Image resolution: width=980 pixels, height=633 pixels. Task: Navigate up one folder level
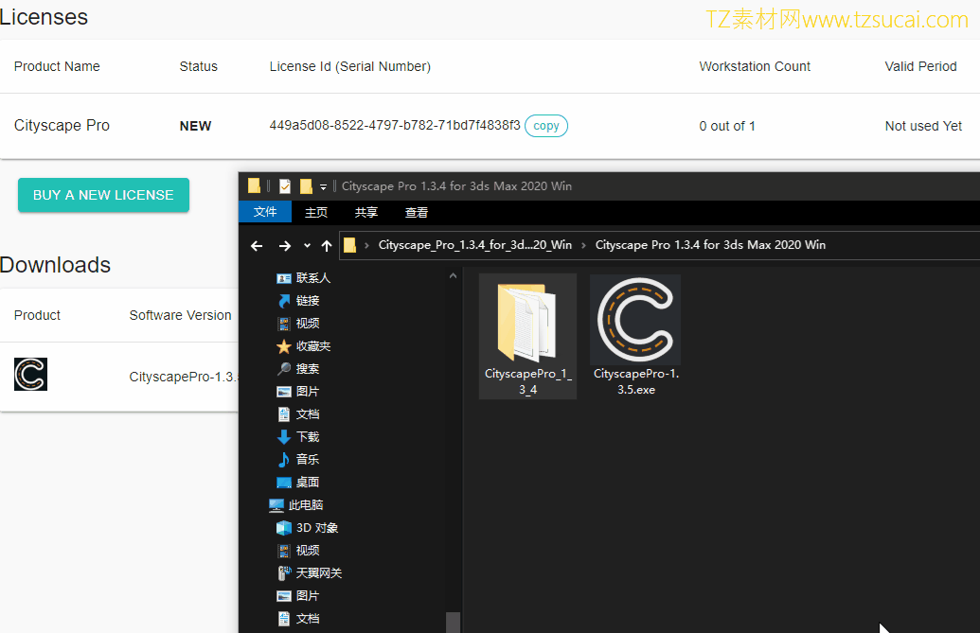tap(327, 245)
